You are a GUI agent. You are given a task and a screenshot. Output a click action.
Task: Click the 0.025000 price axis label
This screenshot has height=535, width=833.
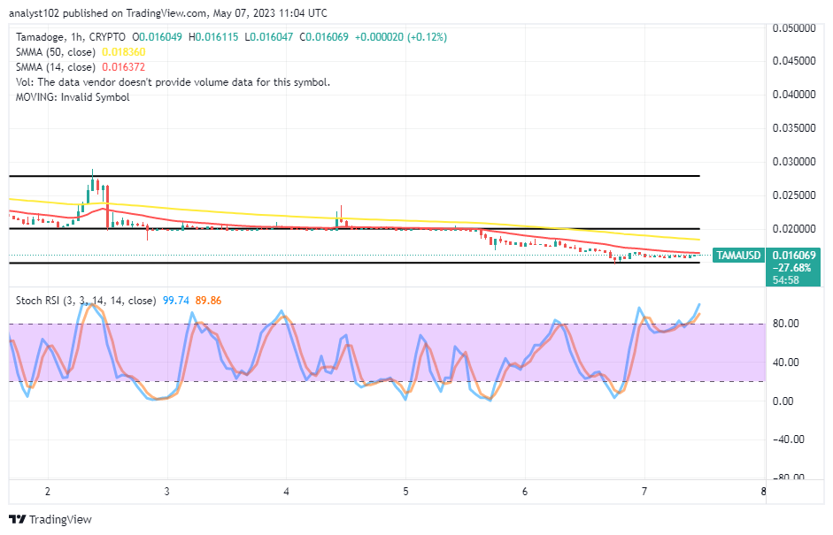click(794, 195)
